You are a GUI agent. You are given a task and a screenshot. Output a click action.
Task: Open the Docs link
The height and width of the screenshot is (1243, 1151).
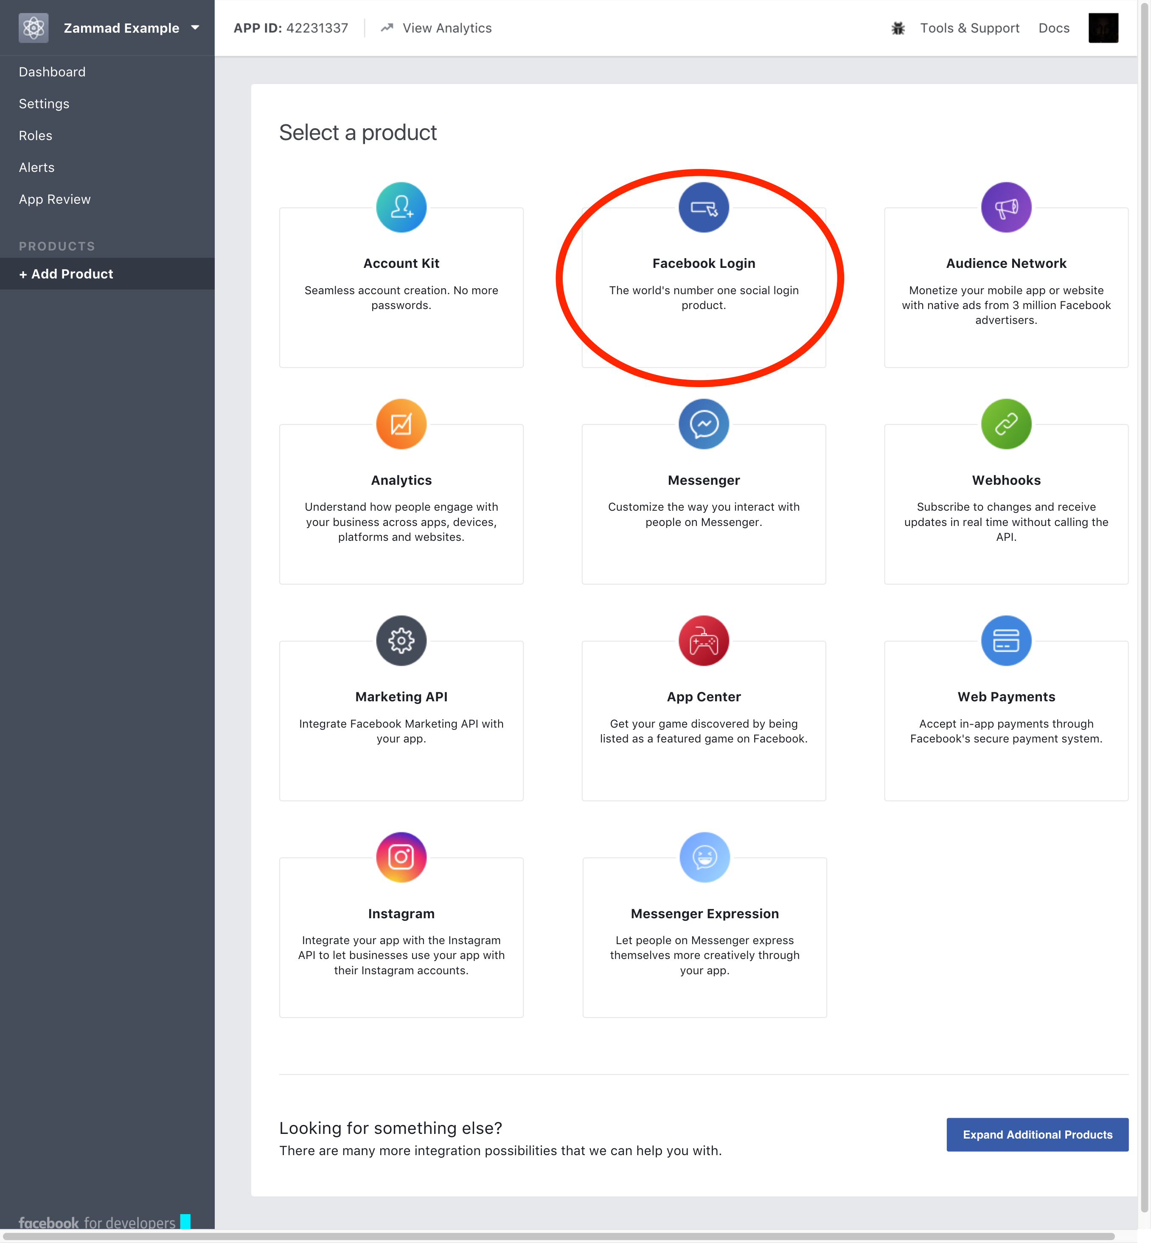coord(1054,28)
